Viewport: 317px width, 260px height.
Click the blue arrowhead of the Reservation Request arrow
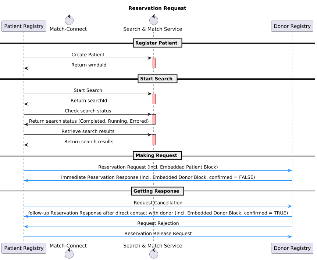(290, 170)
